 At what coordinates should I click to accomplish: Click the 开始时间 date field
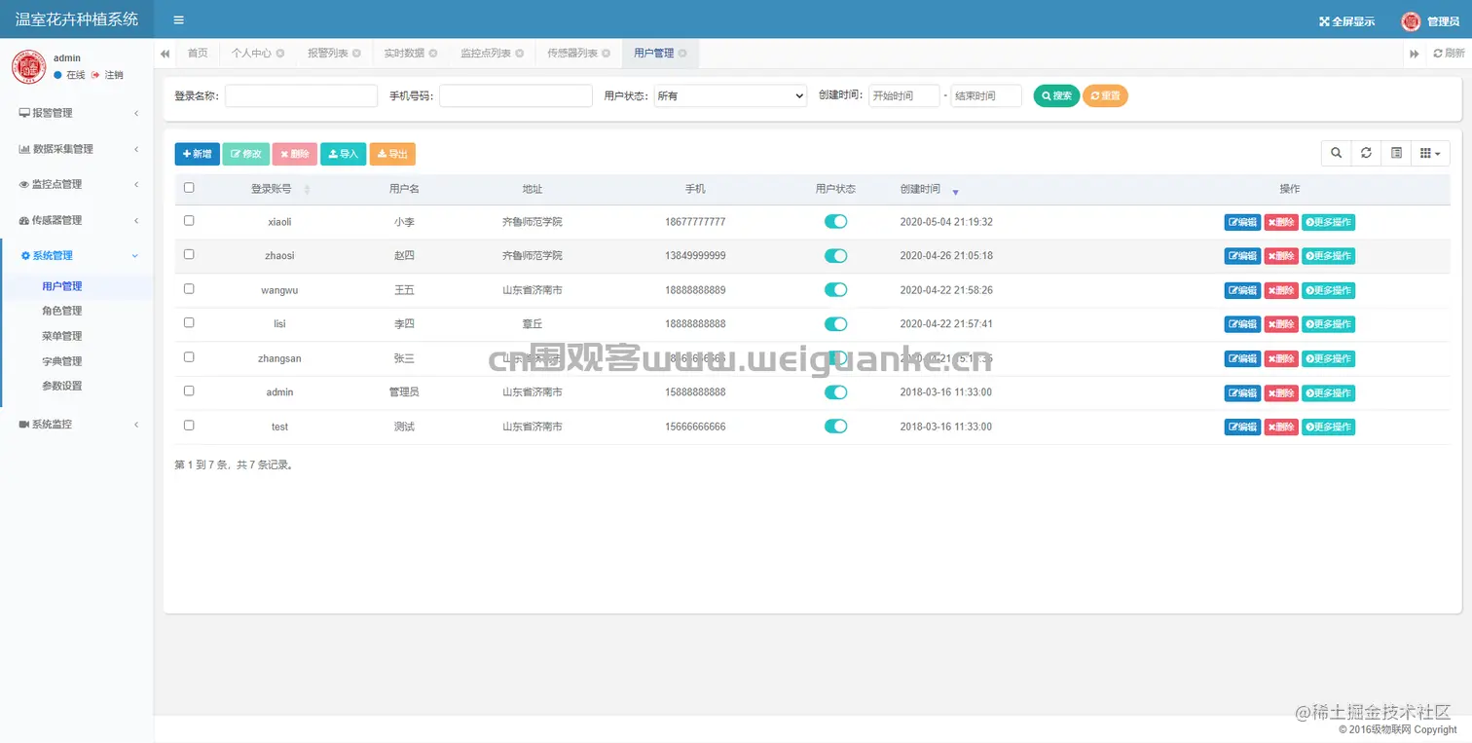click(903, 95)
